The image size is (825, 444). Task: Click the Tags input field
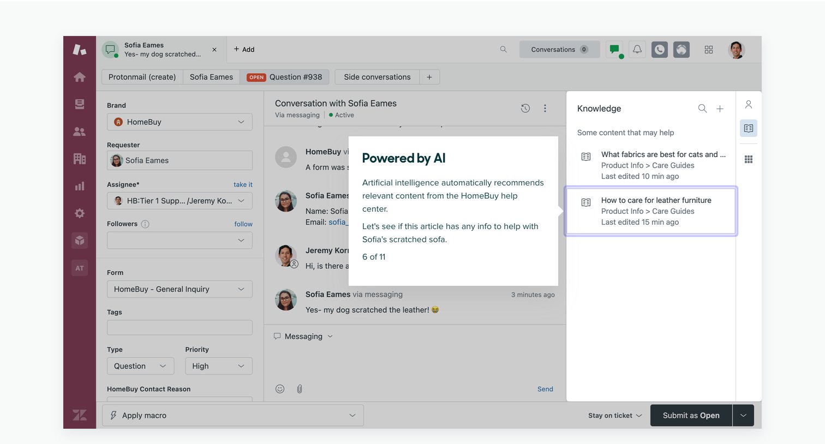180,327
